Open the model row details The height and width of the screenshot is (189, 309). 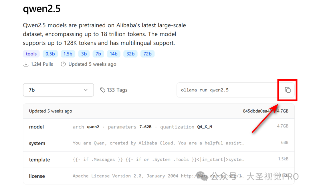pos(159,127)
